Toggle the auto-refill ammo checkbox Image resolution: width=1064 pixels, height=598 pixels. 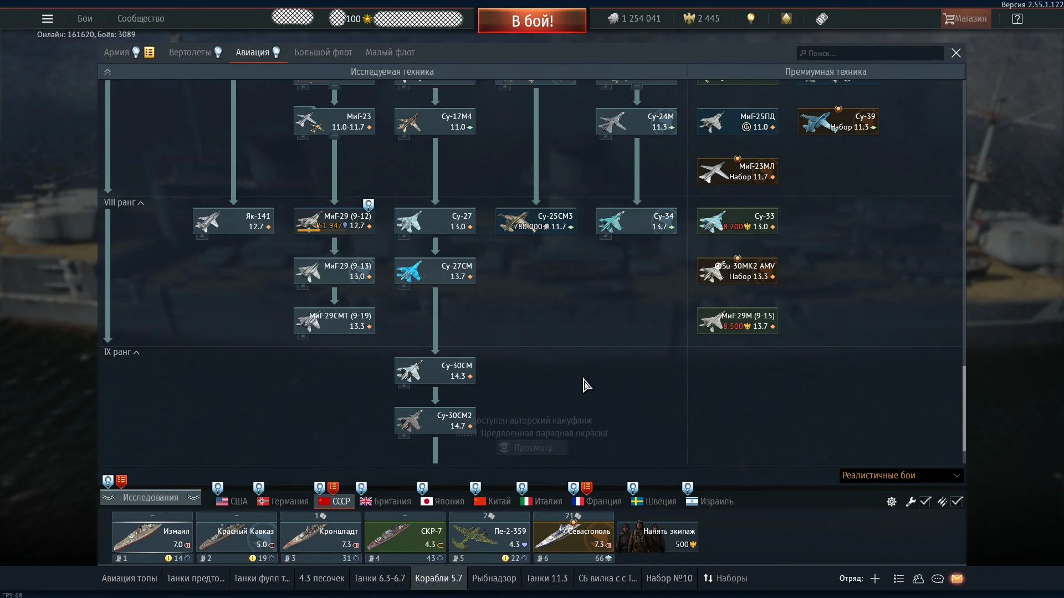click(956, 502)
